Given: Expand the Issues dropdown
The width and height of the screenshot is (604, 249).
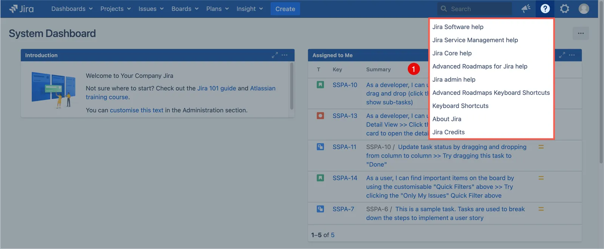Looking at the screenshot, I should (x=151, y=9).
